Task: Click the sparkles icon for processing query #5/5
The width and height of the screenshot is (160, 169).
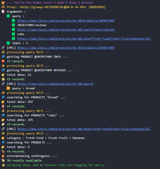Action: pyautogui.click(x=3, y=133)
